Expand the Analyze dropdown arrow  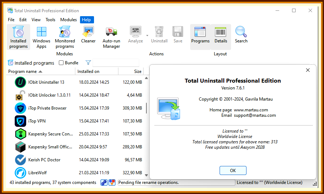[147, 36]
